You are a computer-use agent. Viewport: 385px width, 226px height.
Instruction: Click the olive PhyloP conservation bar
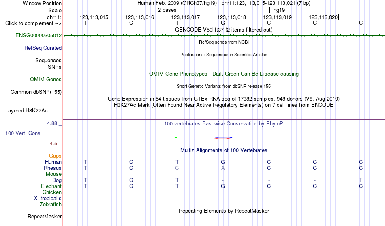point(361,136)
